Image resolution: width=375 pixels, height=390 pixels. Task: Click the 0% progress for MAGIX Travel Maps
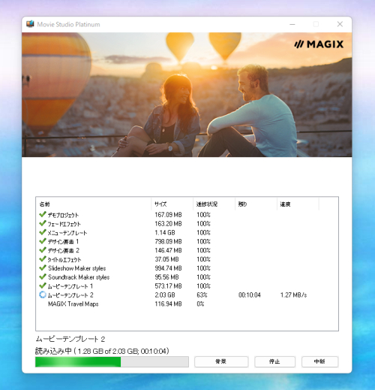point(200,304)
